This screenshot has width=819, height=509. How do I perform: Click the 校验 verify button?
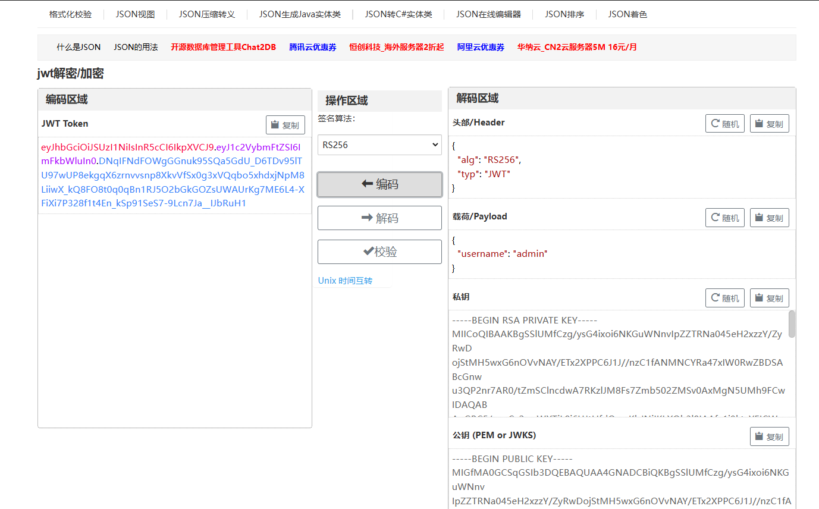tap(379, 252)
